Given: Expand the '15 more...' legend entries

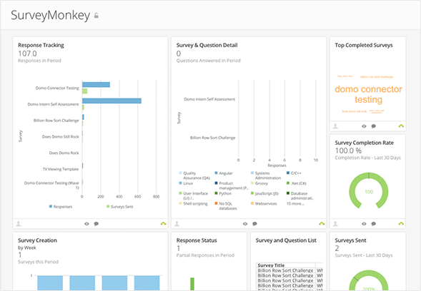Looking at the screenshot, I should tap(295, 204).
